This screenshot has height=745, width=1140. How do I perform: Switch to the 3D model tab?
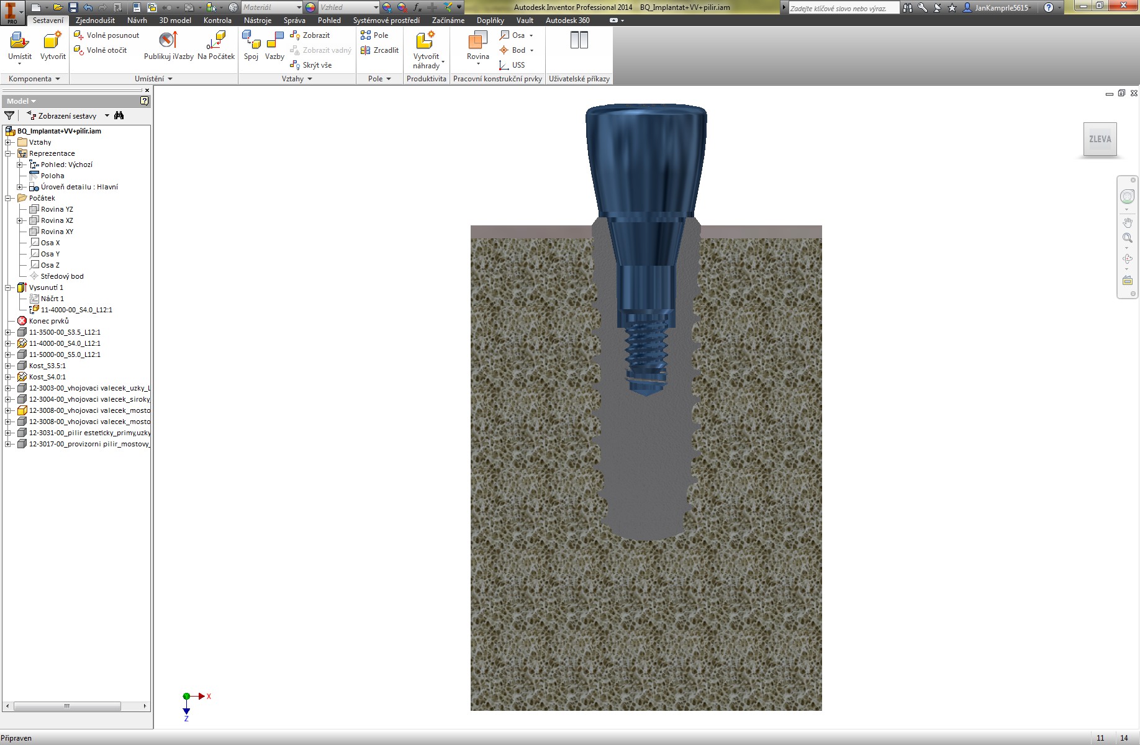175,20
